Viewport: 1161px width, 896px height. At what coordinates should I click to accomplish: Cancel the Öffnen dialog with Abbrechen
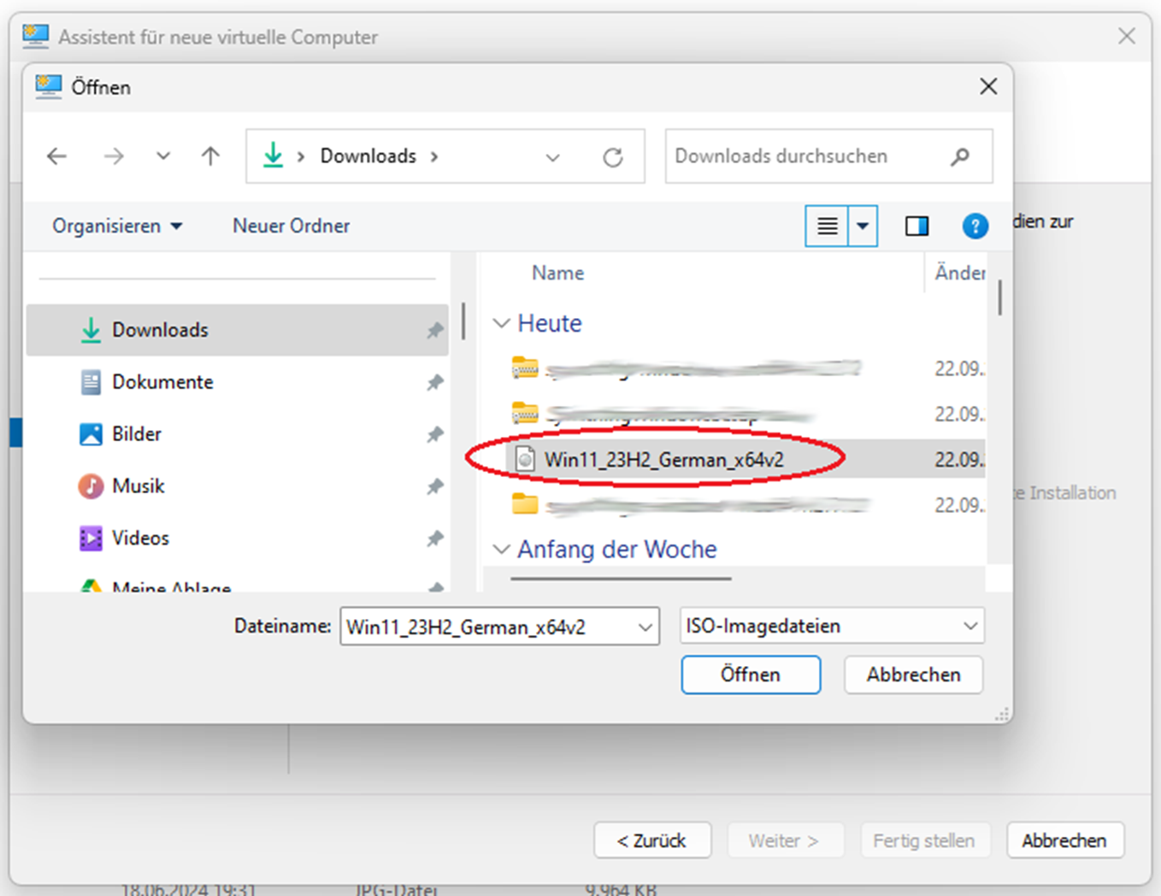tap(913, 675)
